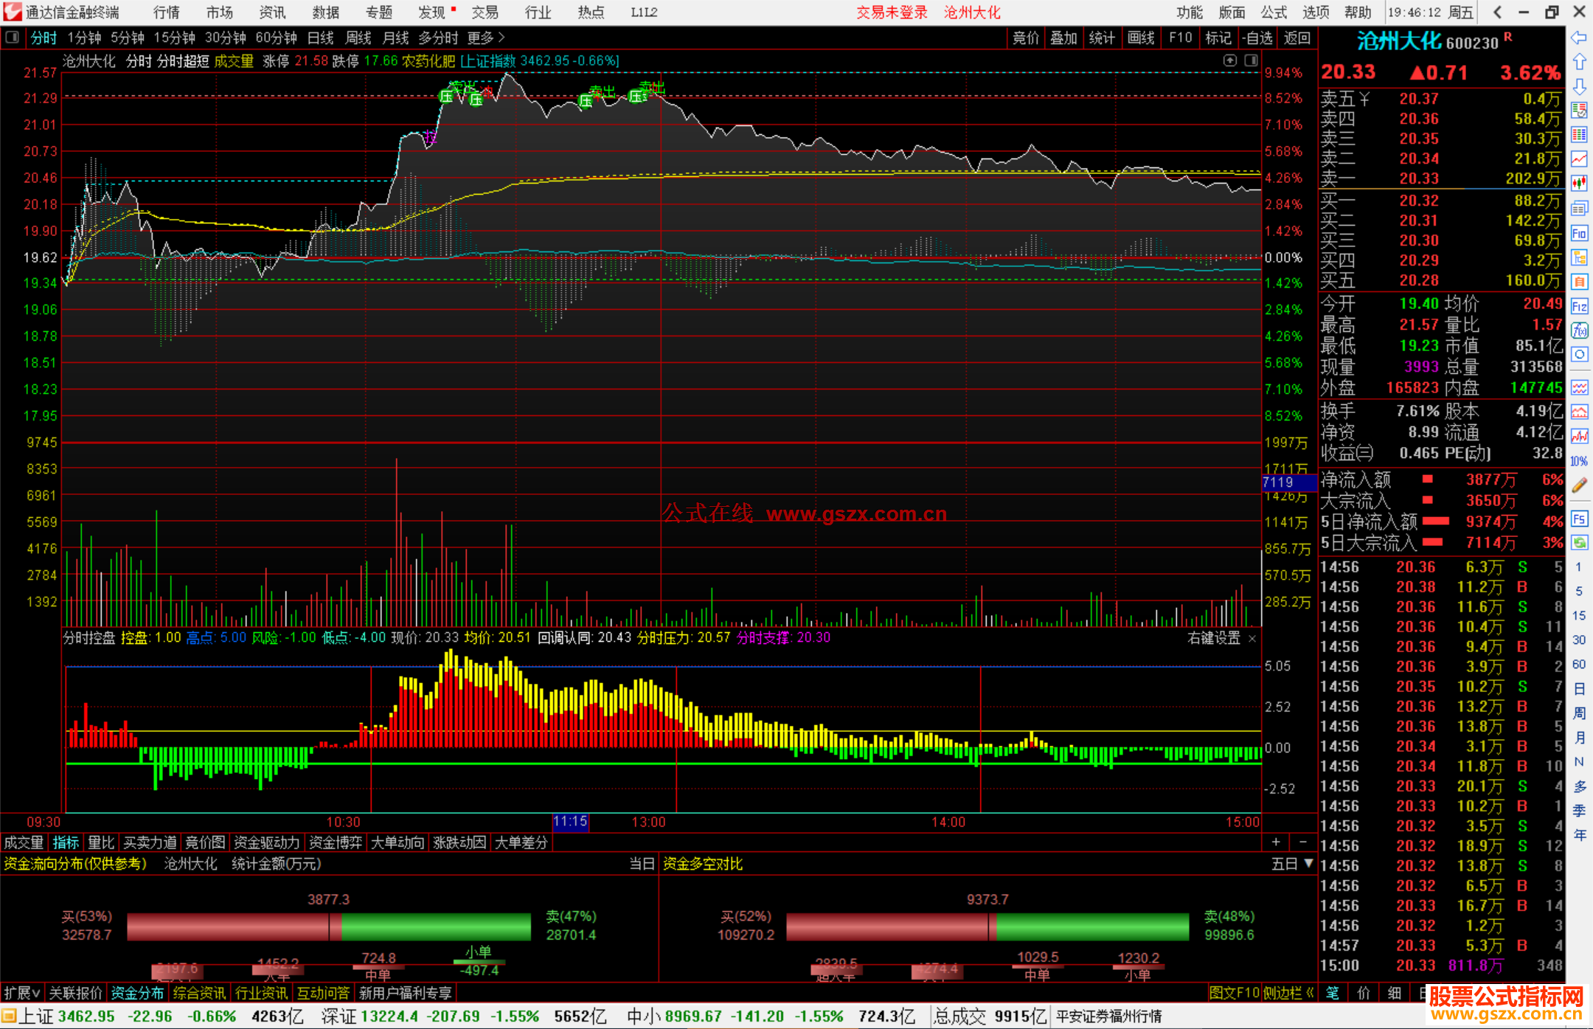Open -自选 watchlist dropdown

tap(1257, 38)
